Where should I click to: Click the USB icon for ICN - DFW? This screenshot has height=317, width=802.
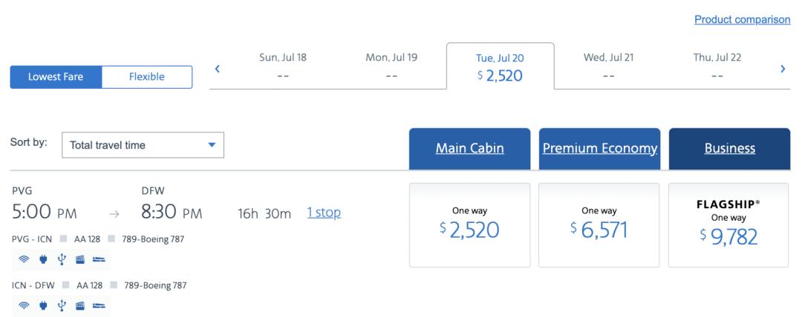pos(61,304)
